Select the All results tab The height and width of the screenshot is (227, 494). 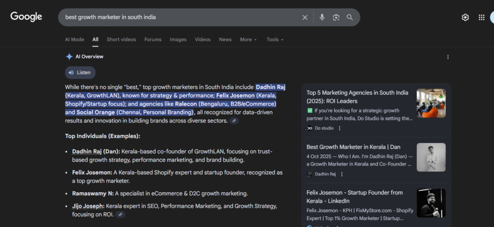[x=96, y=39]
